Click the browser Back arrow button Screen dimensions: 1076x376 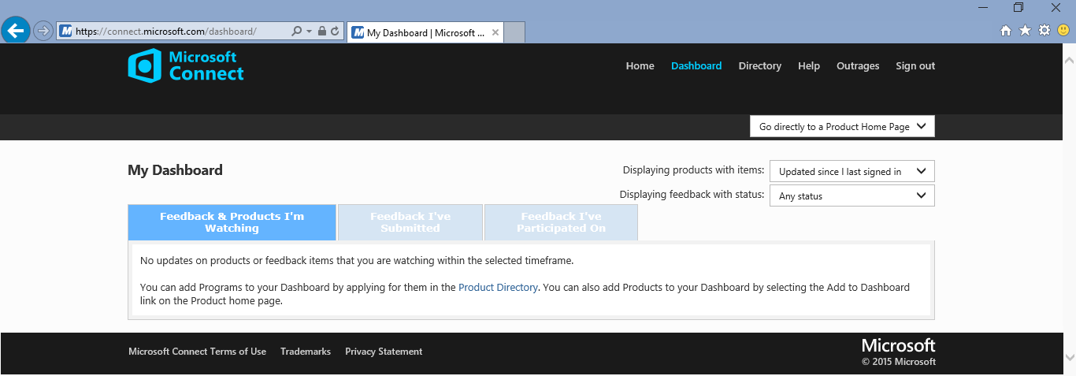click(16, 31)
